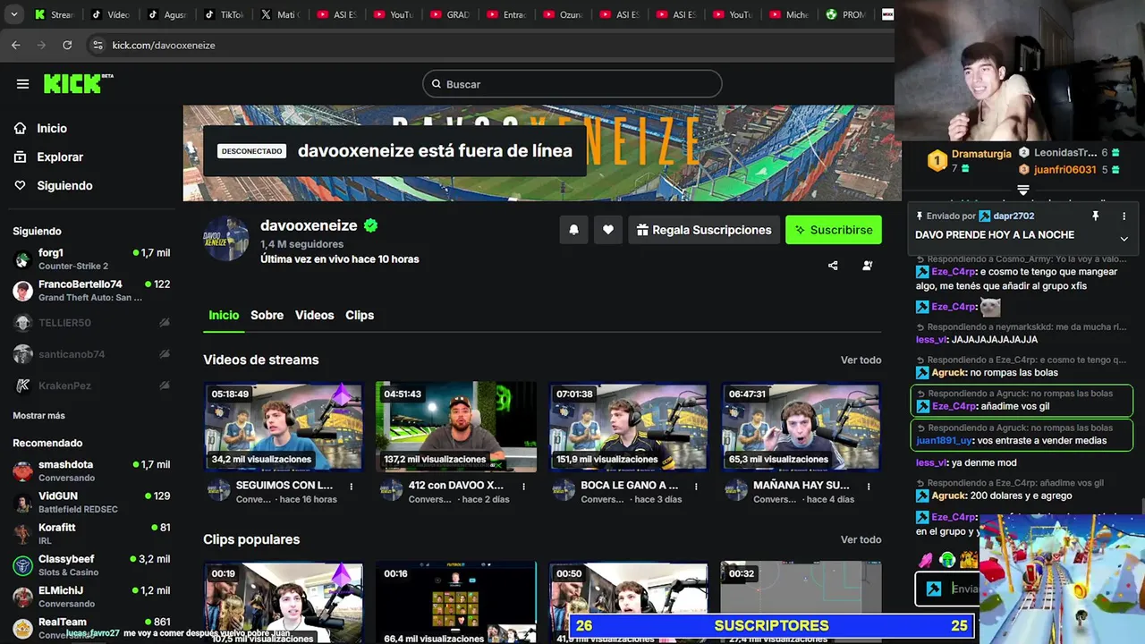This screenshot has width=1145, height=644.
Task: Click the Inicio home icon
Action: pyautogui.click(x=20, y=129)
